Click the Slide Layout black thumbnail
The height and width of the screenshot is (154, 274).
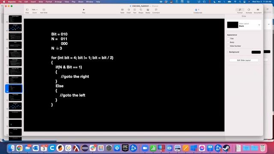[x=232, y=25]
